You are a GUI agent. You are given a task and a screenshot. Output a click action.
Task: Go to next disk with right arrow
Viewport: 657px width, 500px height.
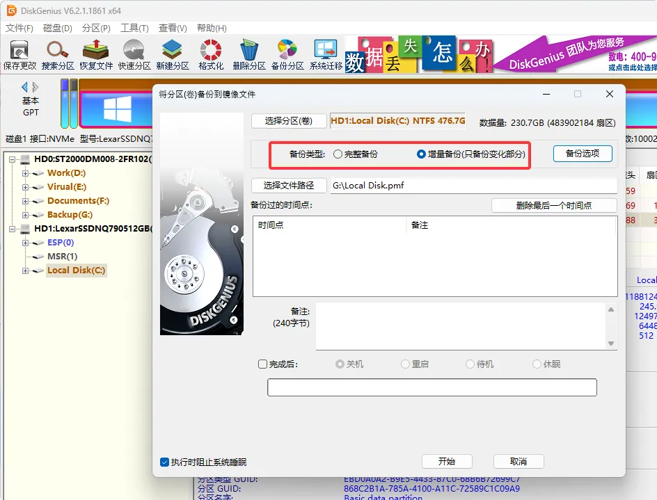pyautogui.click(x=35, y=87)
